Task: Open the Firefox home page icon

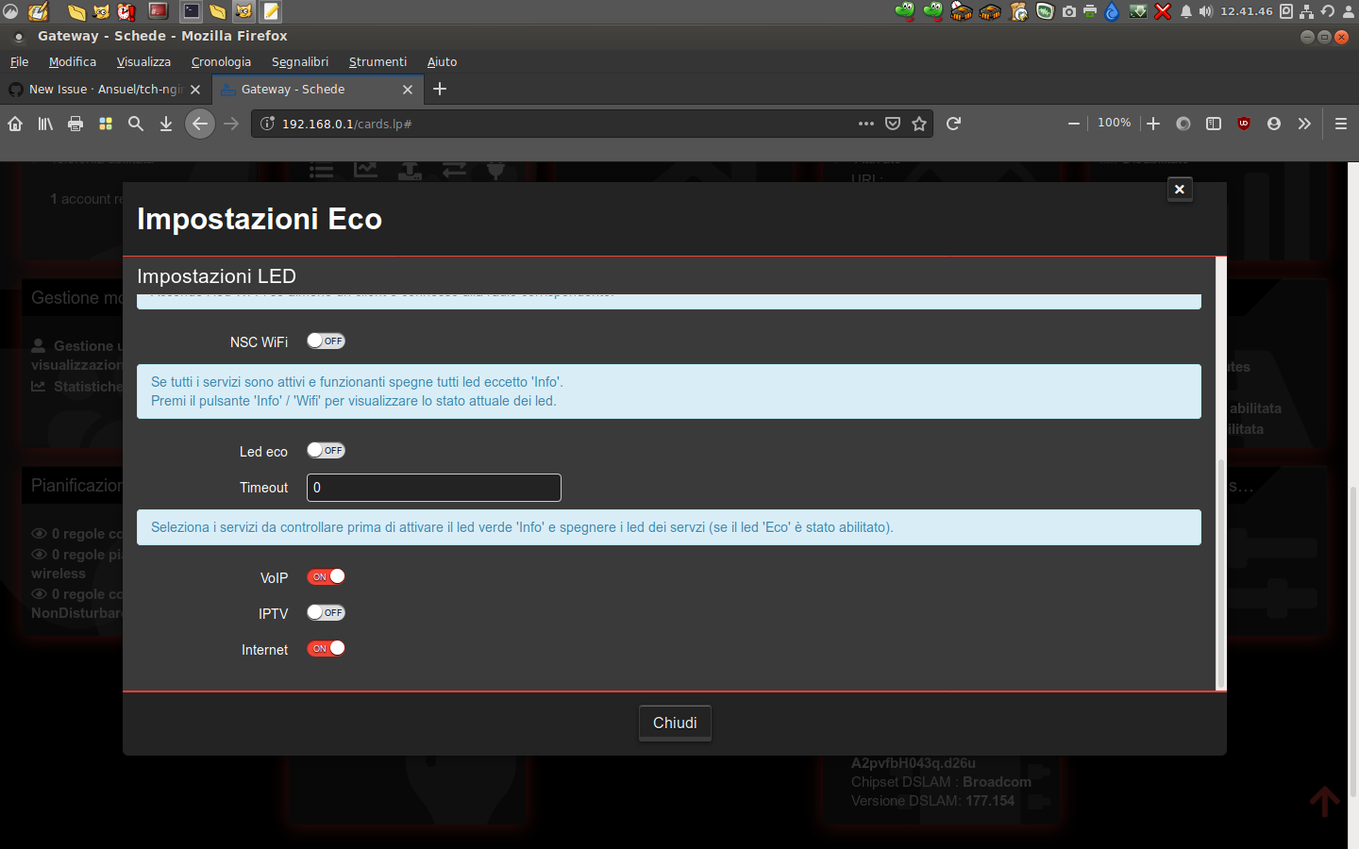Action: point(14,124)
